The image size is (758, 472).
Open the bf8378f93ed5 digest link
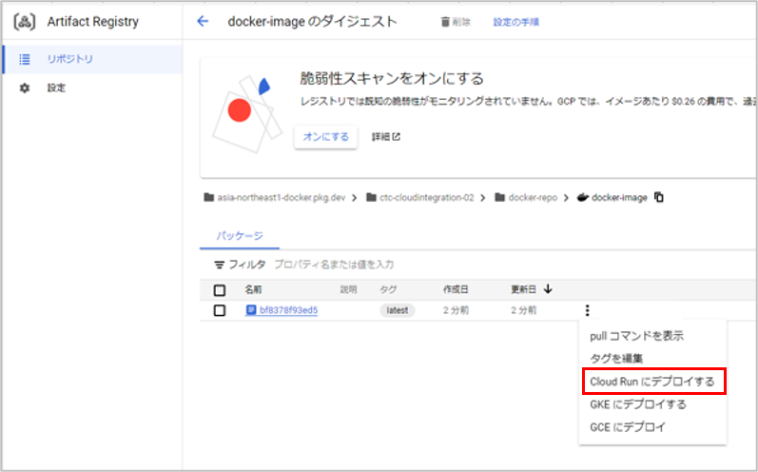(x=288, y=310)
